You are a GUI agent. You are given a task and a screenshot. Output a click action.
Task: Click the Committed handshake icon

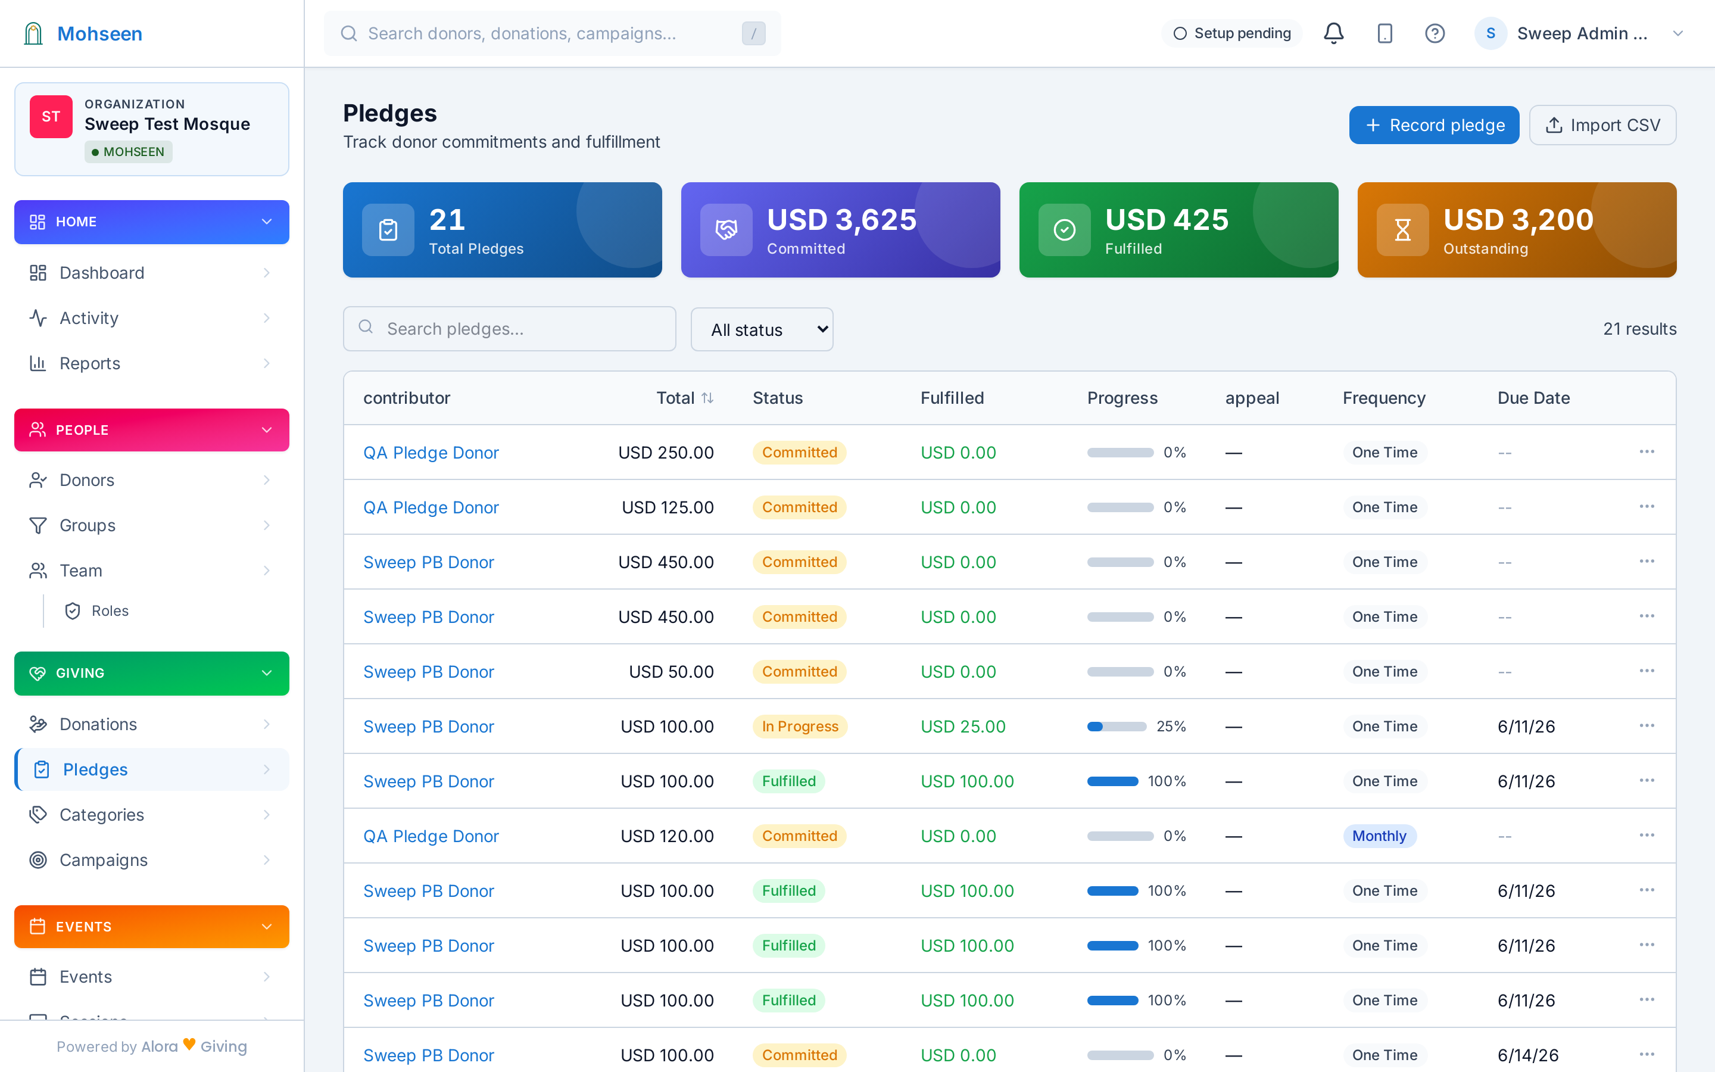726,230
